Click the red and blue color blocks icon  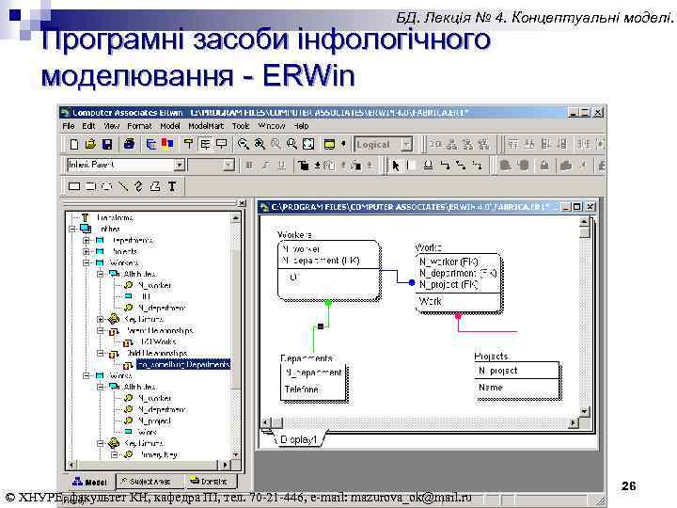167,144
